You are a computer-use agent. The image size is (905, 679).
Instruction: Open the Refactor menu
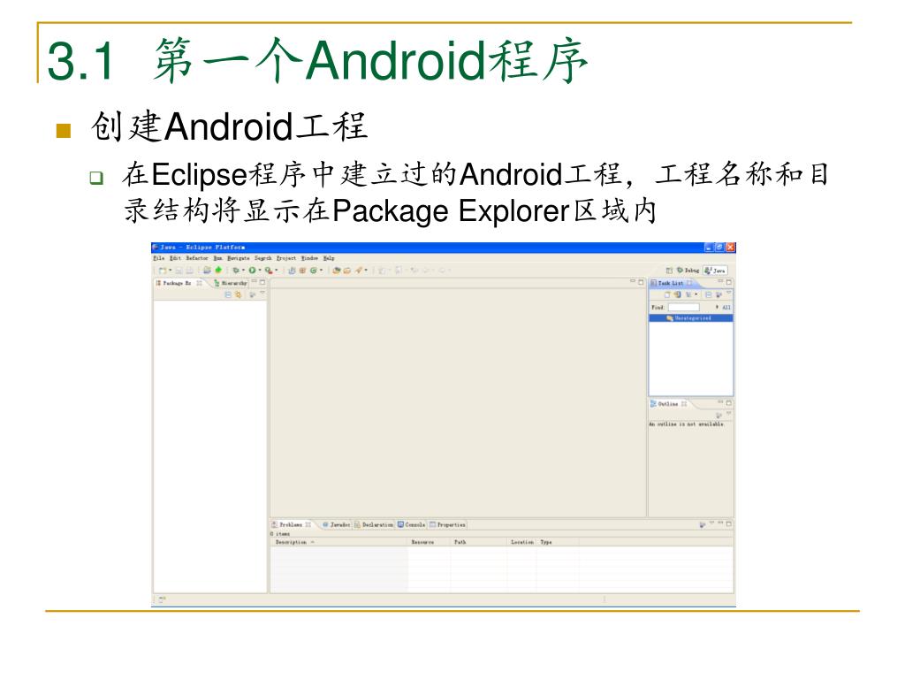coord(197,258)
